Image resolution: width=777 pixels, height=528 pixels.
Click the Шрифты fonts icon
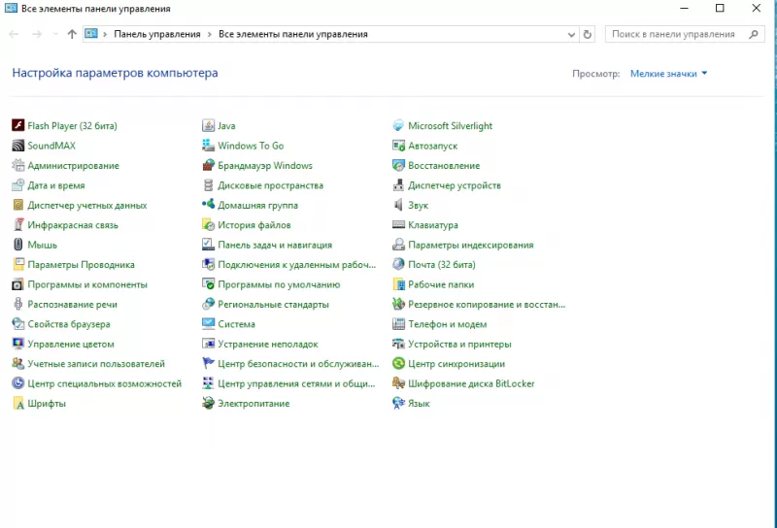click(x=17, y=403)
